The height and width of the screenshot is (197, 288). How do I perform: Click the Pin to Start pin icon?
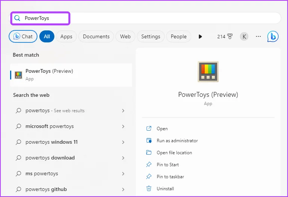click(149, 164)
